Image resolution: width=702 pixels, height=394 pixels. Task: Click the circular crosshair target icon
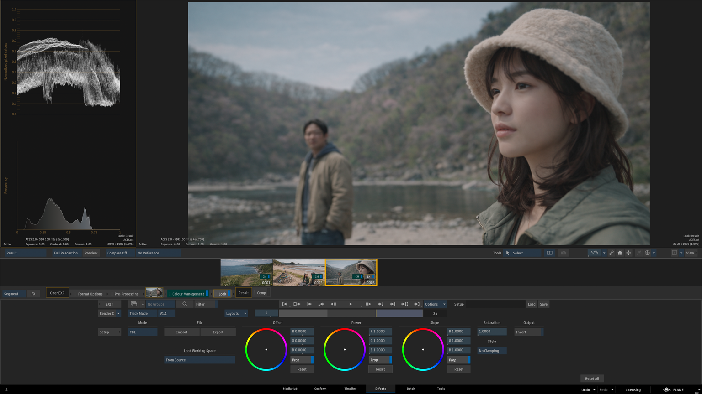(647, 253)
